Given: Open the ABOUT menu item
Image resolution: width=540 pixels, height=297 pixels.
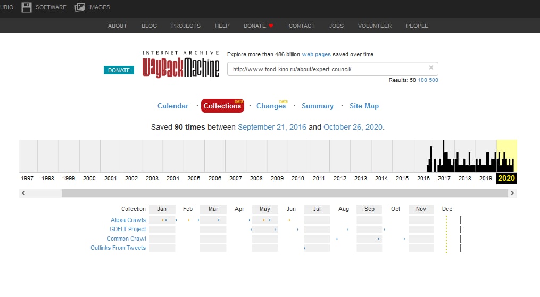Looking at the screenshot, I should pyautogui.click(x=118, y=26).
